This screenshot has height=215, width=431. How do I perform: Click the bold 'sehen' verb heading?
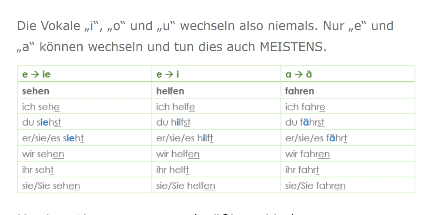click(x=36, y=91)
